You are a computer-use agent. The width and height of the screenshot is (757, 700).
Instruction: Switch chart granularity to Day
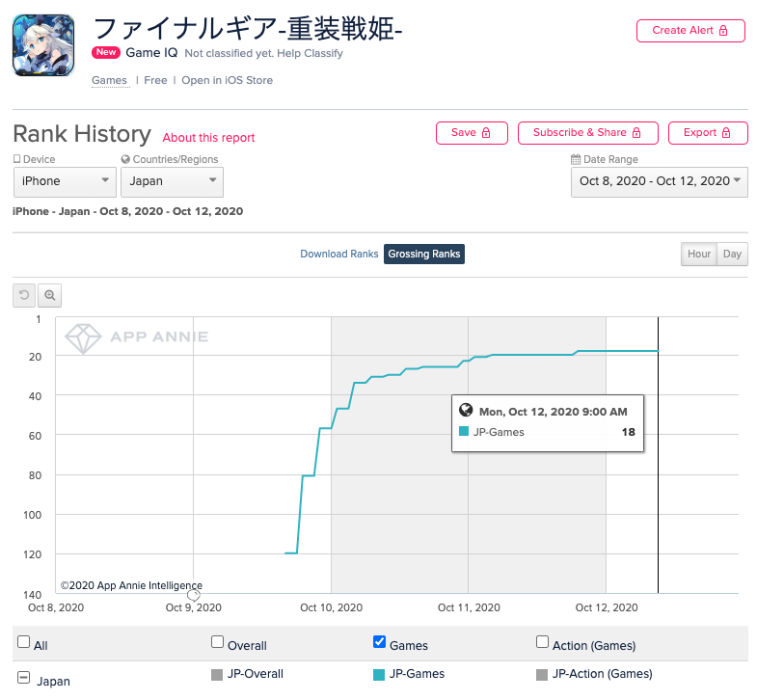click(x=732, y=254)
